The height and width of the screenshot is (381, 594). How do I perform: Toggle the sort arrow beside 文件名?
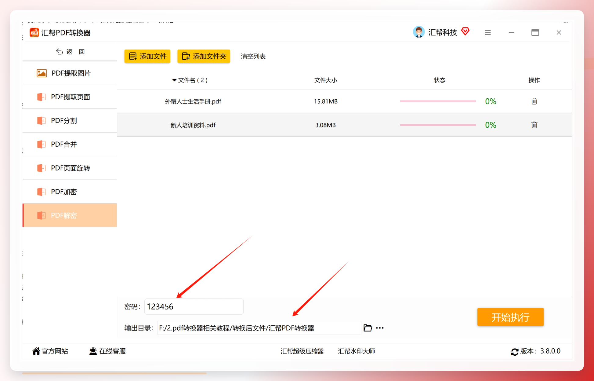pos(174,80)
